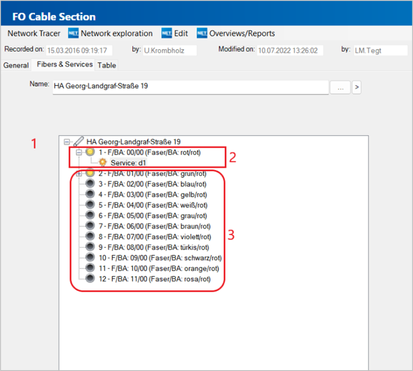Screen dimensions: 413x371
Task: Click the NET icon beside Overviews/Reports
Action: [x=202, y=33]
